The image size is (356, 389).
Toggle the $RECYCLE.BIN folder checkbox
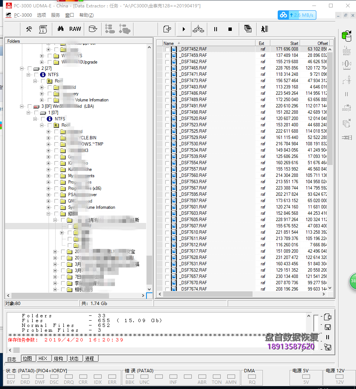(x=56, y=138)
